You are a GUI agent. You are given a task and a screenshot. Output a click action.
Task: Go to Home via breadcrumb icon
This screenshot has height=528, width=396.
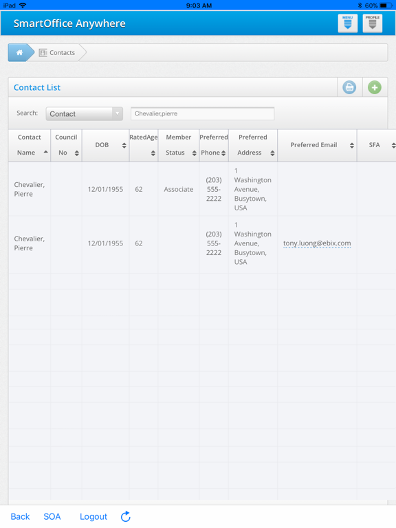(x=20, y=52)
